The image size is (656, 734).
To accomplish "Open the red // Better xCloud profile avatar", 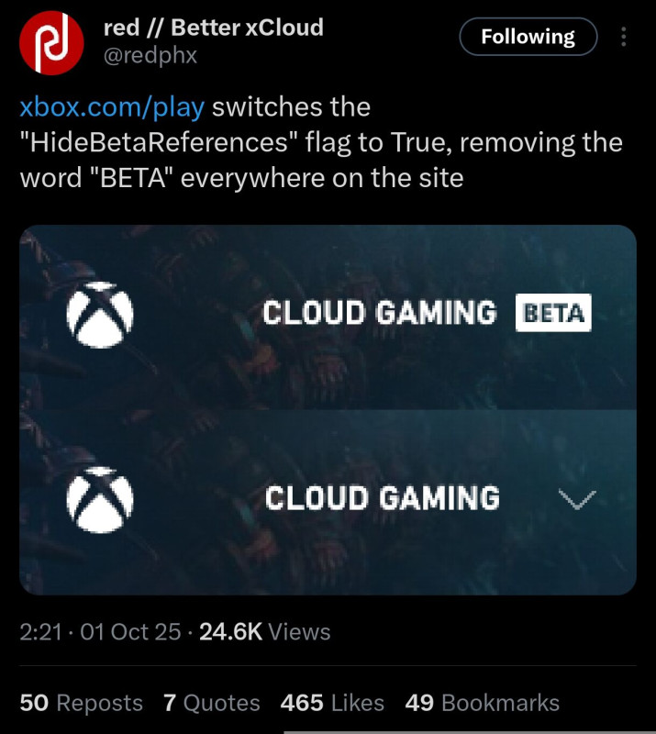I will coord(51,43).
